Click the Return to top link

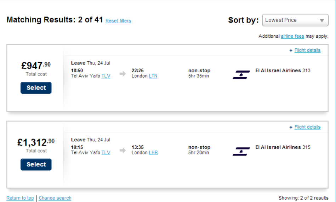20,198
